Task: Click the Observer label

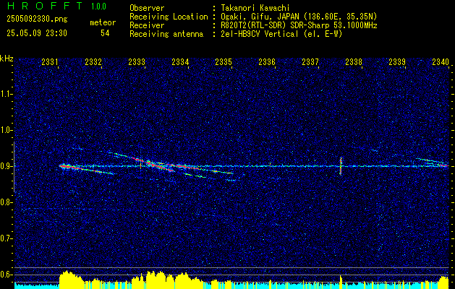Action: (147, 8)
